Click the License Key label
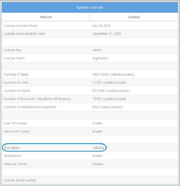 (12, 50)
